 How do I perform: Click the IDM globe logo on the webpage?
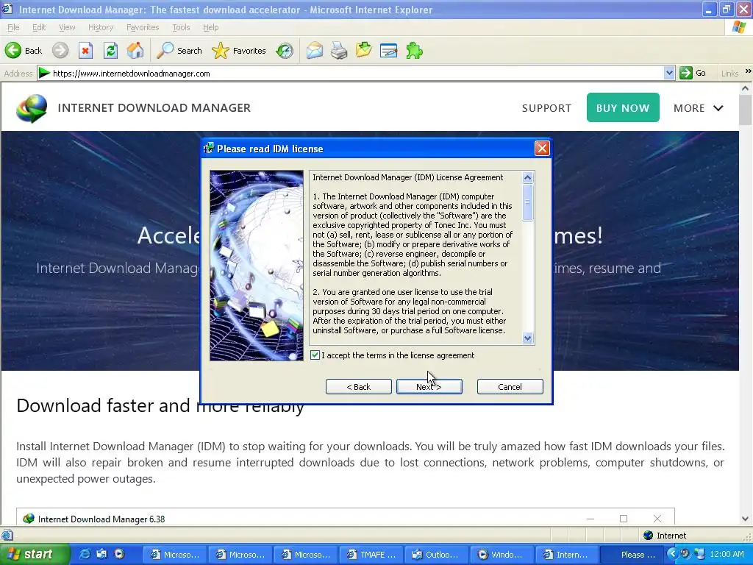pyautogui.click(x=32, y=108)
